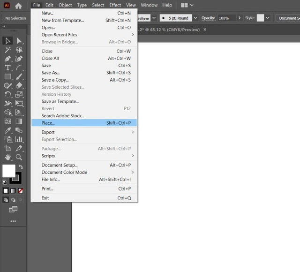Reset to default fill and stroke
Image resolution: width=300 pixels, height=272 pixels.
[x=4, y=182]
